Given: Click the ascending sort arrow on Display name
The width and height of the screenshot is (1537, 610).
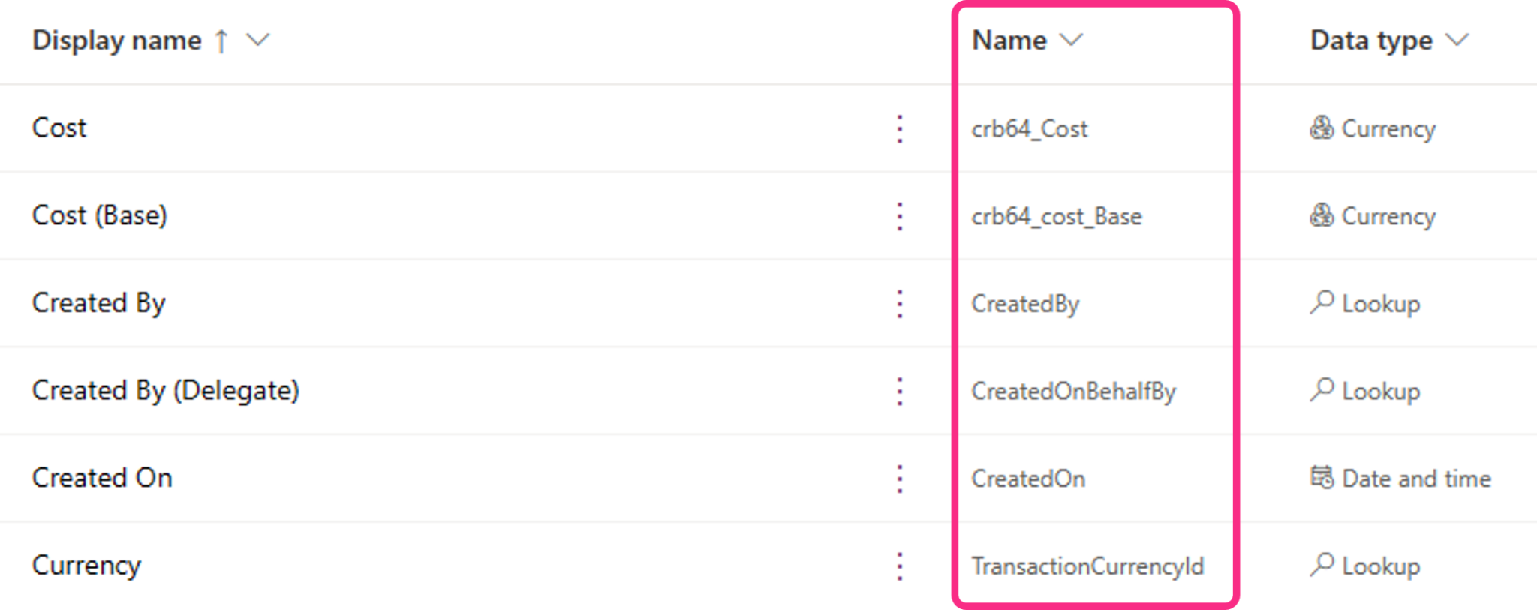Looking at the screenshot, I should tap(221, 41).
